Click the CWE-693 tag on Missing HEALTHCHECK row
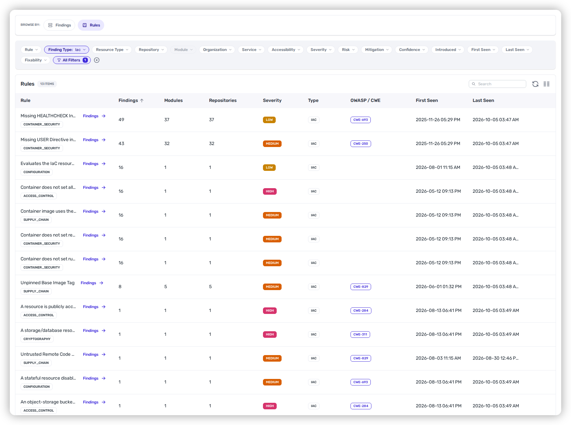571x425 pixels. click(361, 120)
